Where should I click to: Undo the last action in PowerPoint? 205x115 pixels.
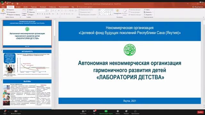(x=7, y=4)
